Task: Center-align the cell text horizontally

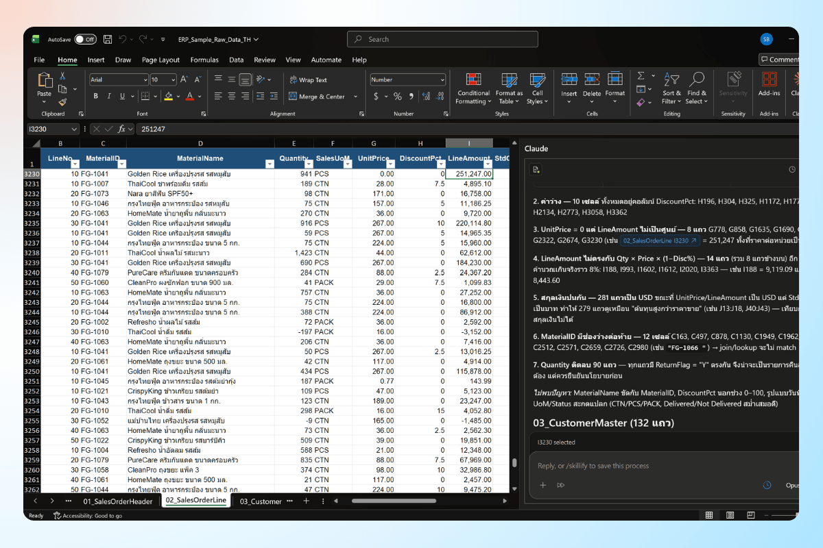Action: click(231, 96)
